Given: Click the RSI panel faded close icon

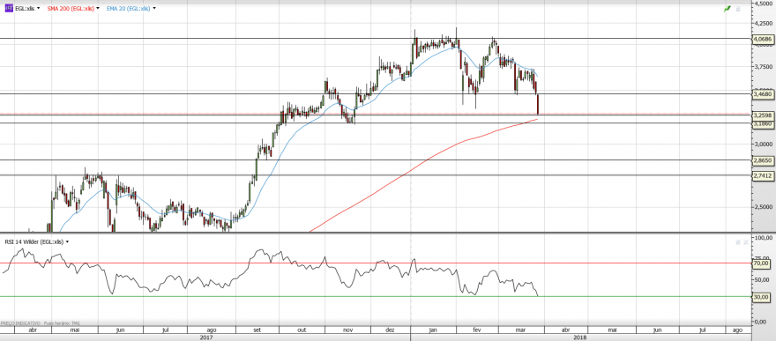Looking at the screenshot, I should click(746, 241).
